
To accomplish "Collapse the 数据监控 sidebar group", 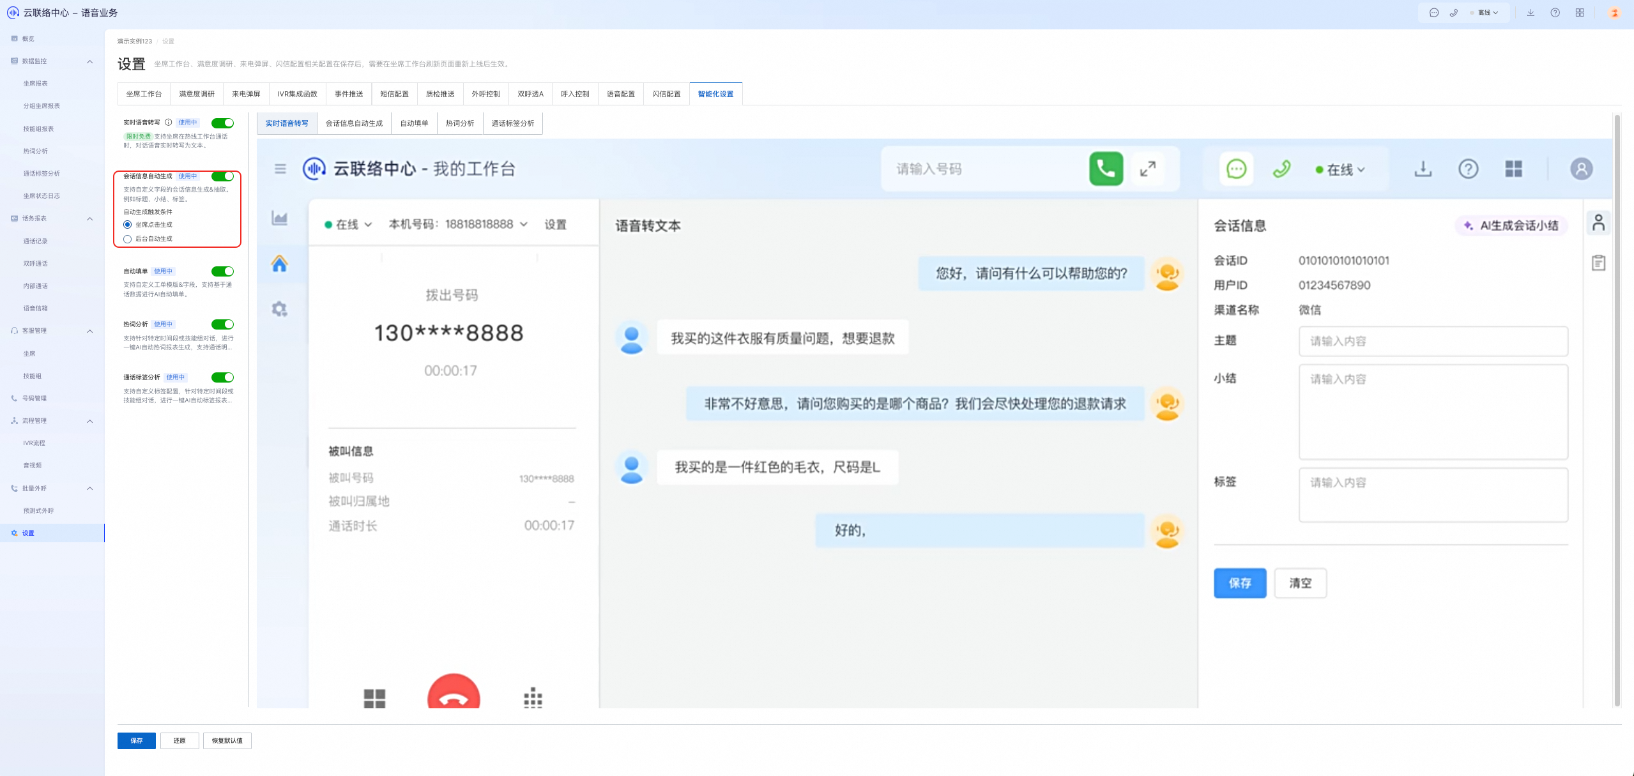I will click(x=89, y=61).
